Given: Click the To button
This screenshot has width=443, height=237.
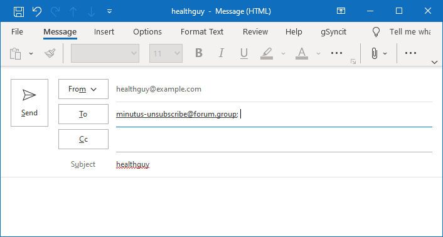Looking at the screenshot, I should [x=83, y=114].
